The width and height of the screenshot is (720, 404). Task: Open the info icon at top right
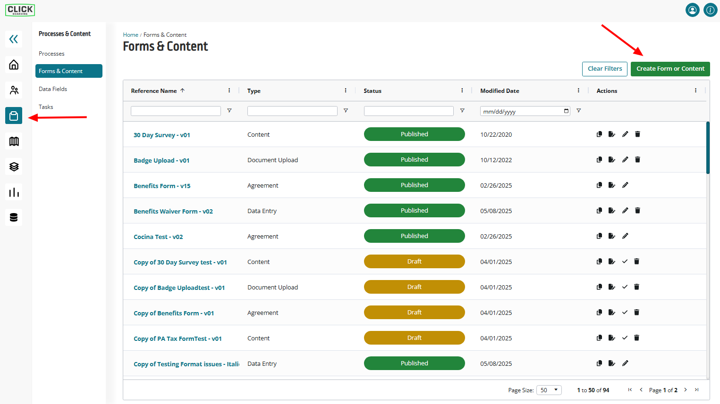coord(710,10)
